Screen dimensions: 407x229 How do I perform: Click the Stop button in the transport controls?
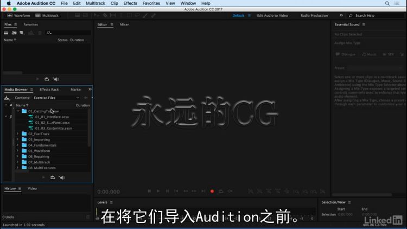[149, 191]
